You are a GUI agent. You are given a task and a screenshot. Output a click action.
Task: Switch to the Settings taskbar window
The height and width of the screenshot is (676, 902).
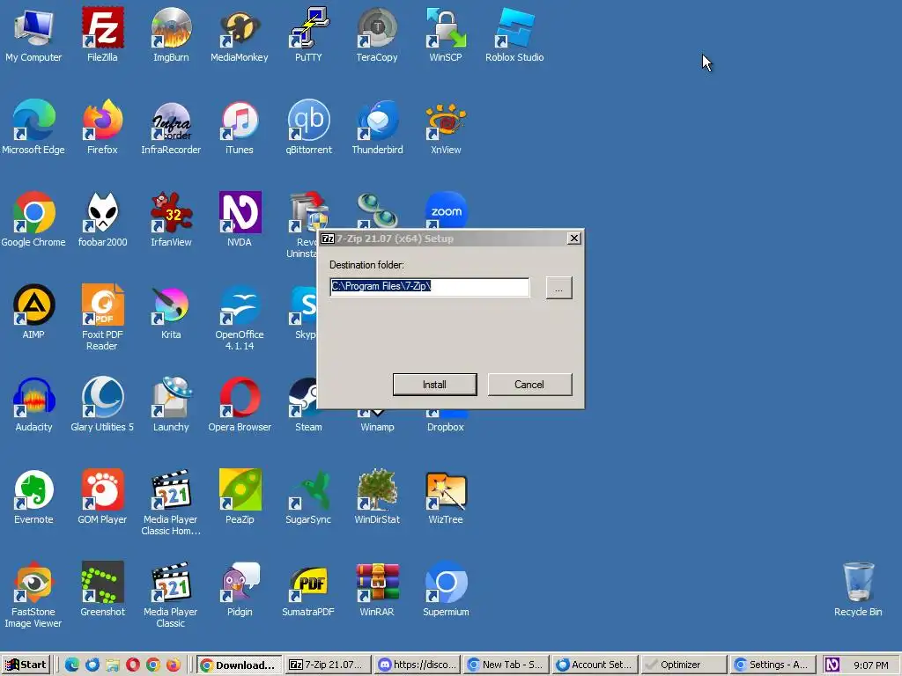773,665
